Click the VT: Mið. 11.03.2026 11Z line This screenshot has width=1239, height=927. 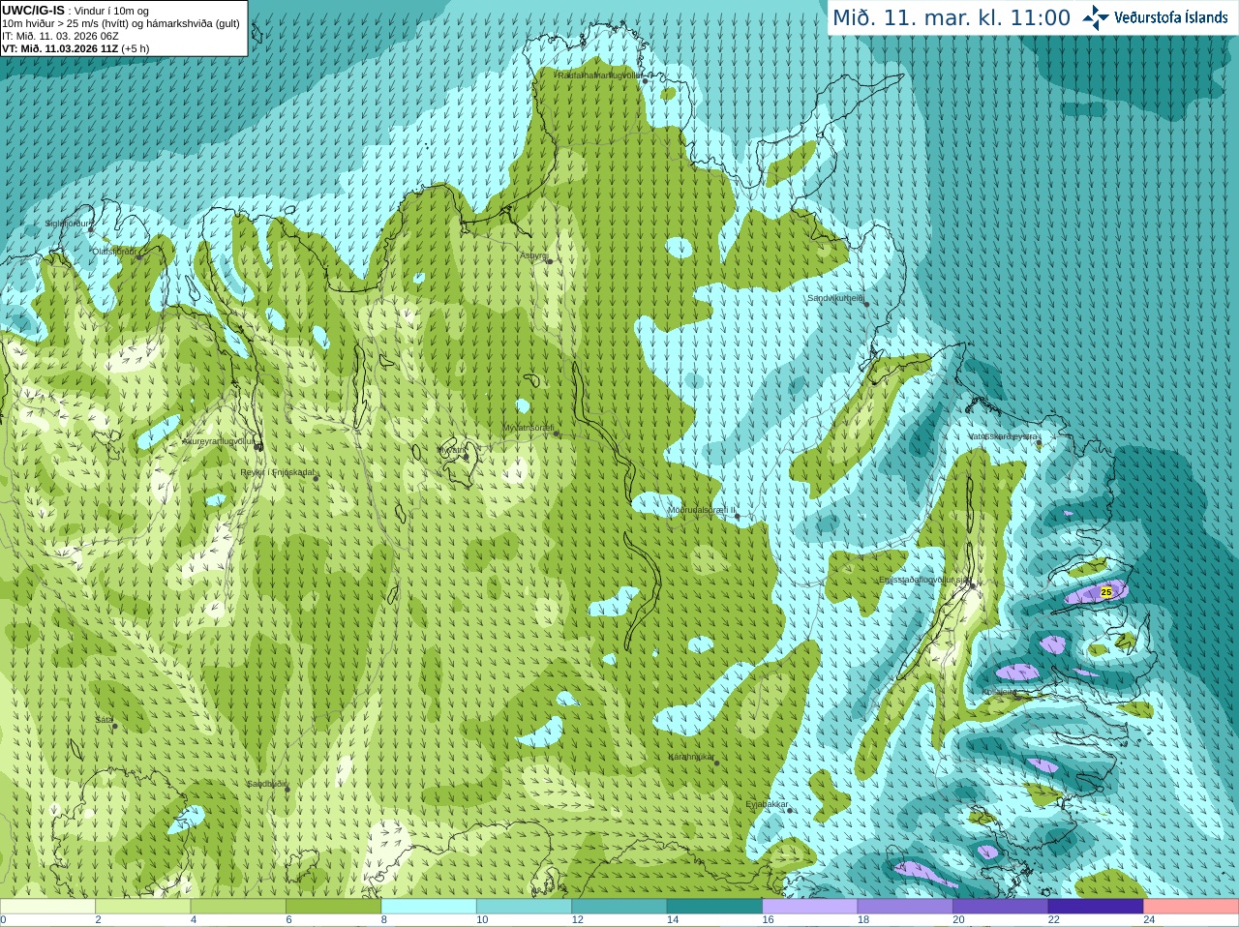coord(76,48)
